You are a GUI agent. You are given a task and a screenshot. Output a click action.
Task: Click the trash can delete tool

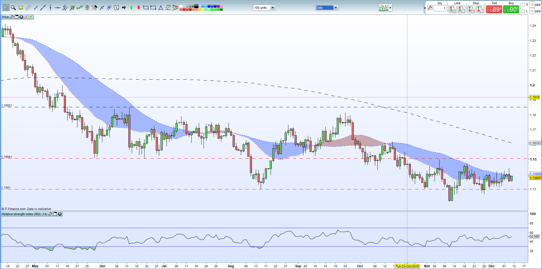pos(87,8)
